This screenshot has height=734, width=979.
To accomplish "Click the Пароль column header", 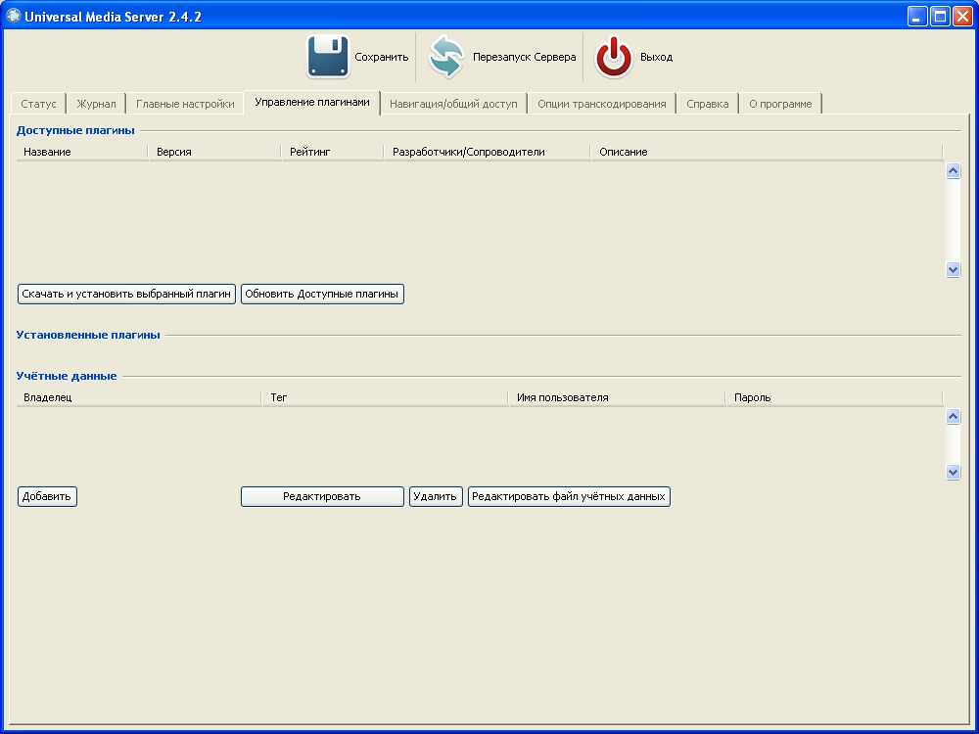I will point(834,397).
